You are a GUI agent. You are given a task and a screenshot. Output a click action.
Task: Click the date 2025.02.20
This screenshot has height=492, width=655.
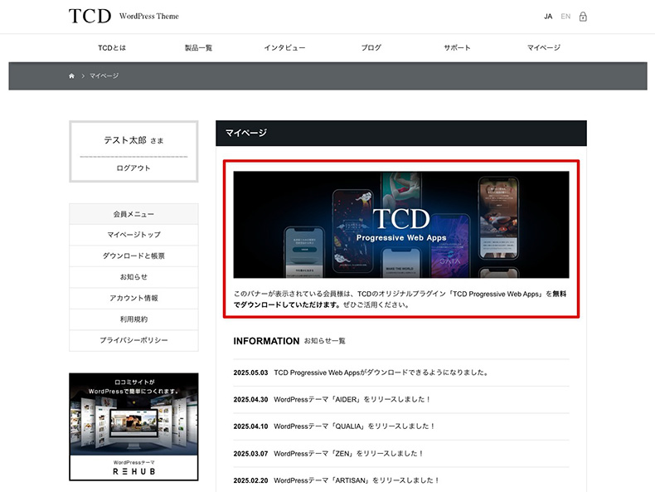pos(250,480)
